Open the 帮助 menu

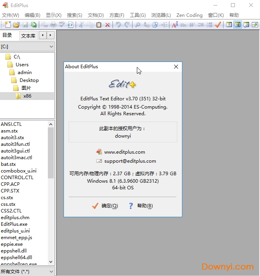point(234,15)
